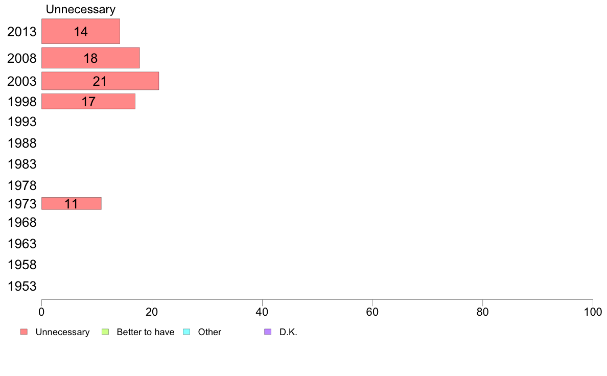607x376 pixels.
Task: Click the 2013 bar showing 14
Action: click(x=81, y=31)
